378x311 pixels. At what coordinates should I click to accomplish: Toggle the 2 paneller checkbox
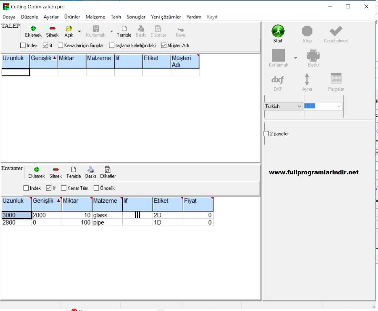[266, 134]
